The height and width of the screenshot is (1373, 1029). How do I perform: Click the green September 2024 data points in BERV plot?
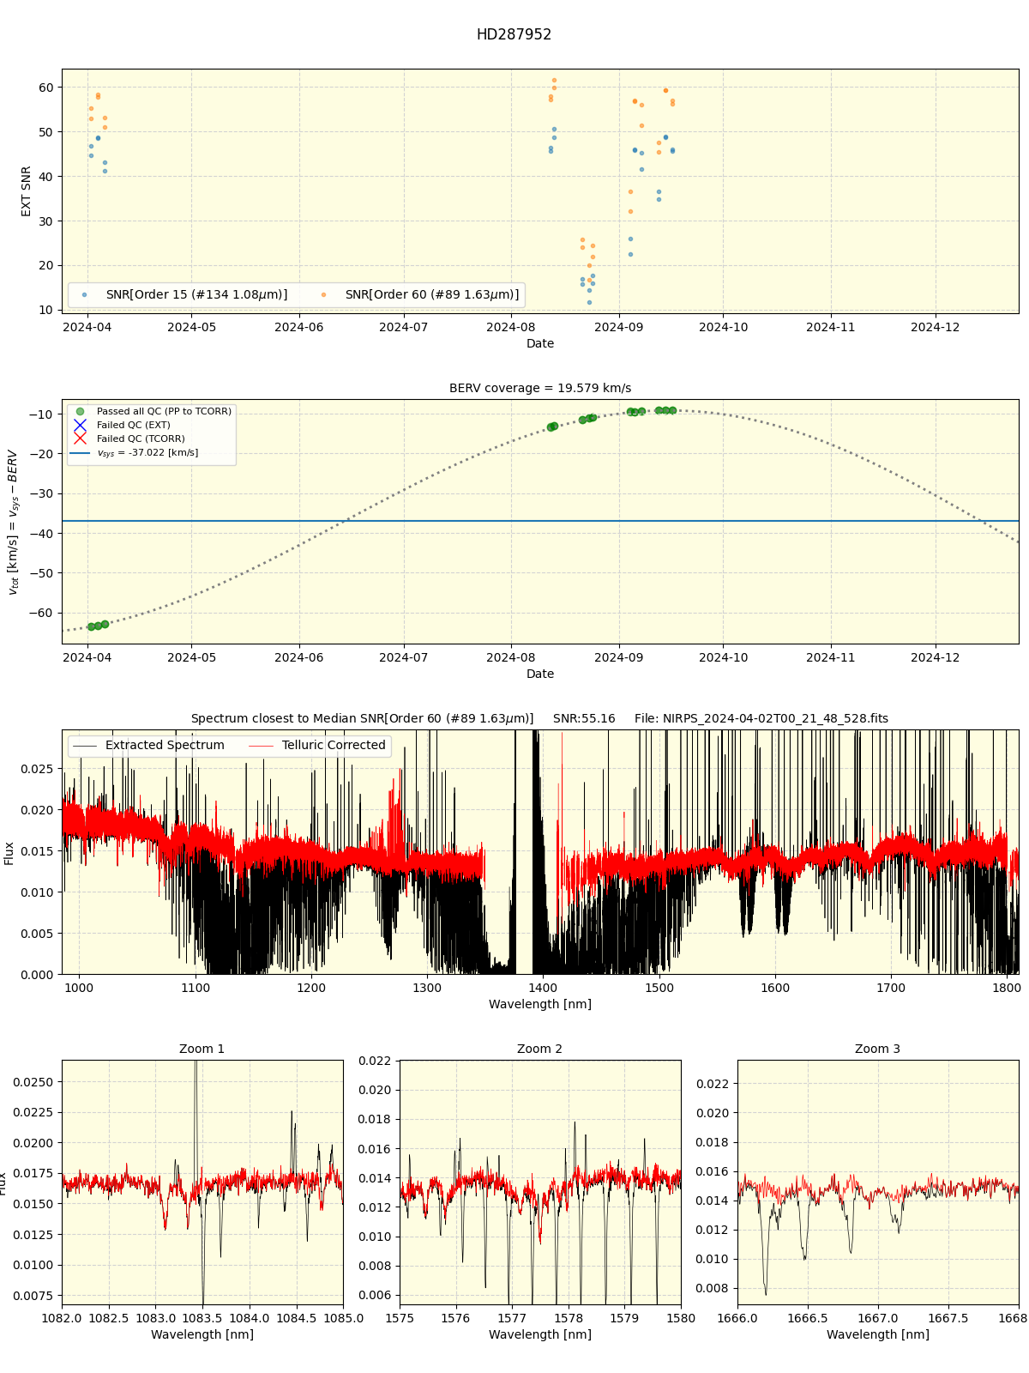click(652, 411)
